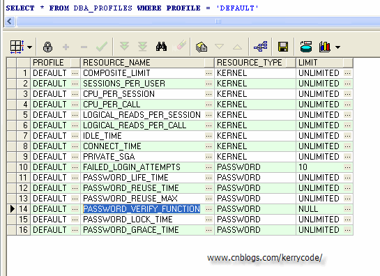This screenshot has height=276, width=380.
Task: Click the PASSWORD type cell in row 10
Action: coord(255,167)
